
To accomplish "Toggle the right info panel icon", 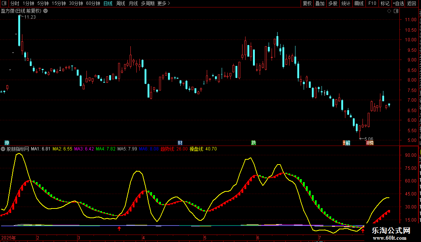I will (396, 11).
